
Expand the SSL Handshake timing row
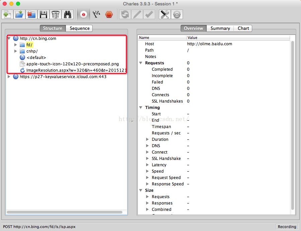pos(147,158)
